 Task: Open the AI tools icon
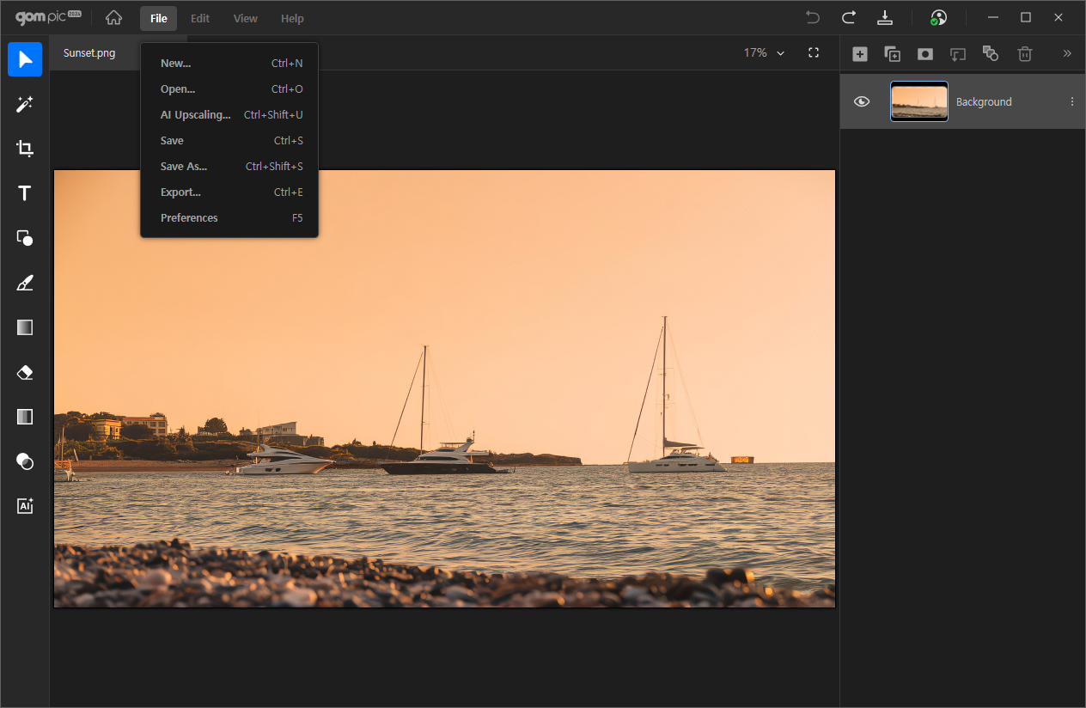pos(25,506)
